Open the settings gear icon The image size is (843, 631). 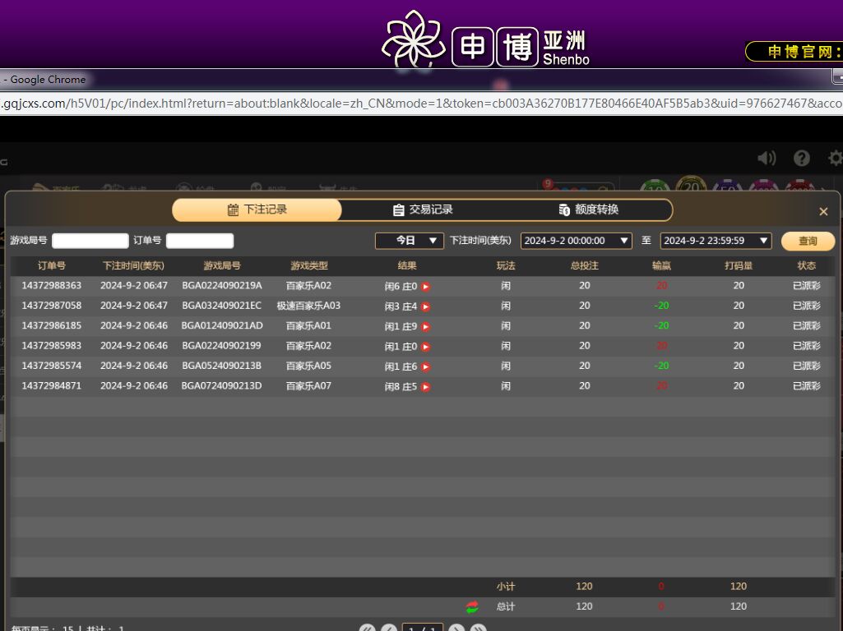(836, 159)
